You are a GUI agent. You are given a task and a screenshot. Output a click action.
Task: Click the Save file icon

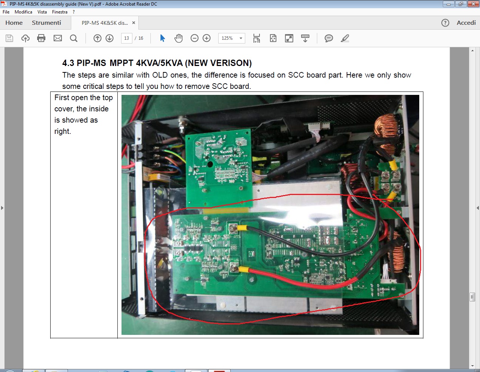(x=9, y=38)
